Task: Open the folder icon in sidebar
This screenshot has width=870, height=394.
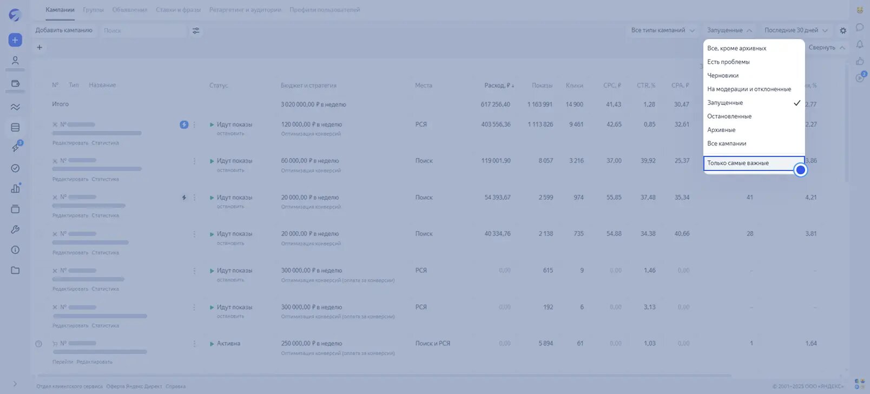Action: coord(15,270)
